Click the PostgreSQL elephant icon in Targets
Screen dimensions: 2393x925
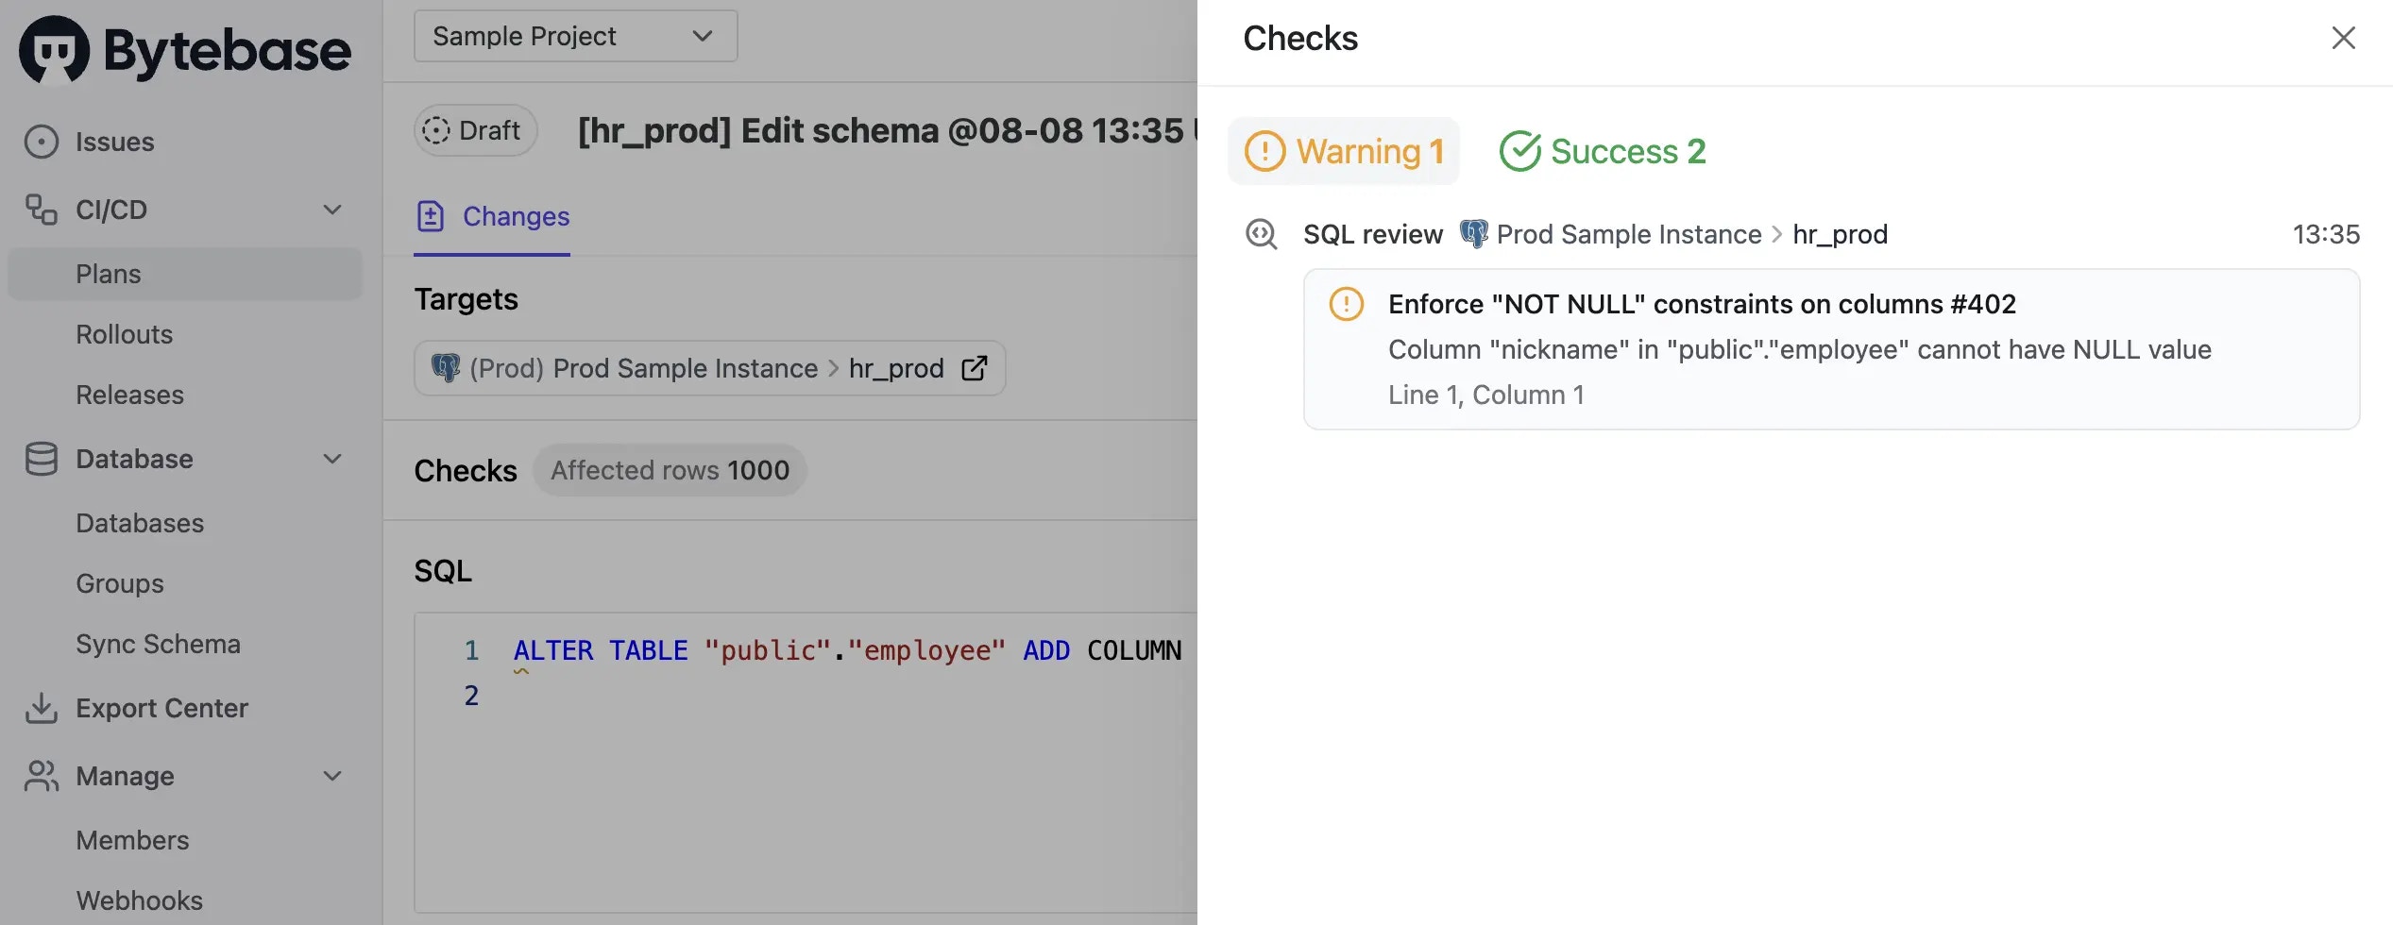[446, 367]
